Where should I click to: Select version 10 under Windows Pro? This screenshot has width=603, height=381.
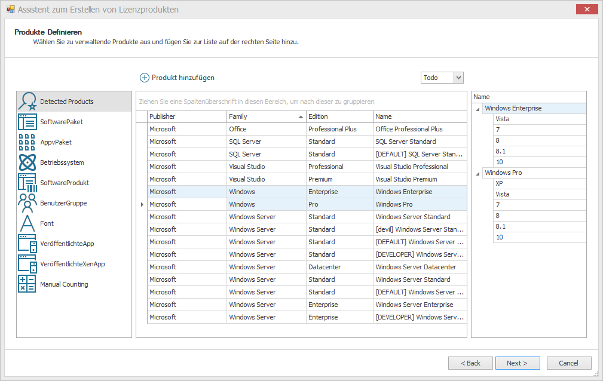click(x=540, y=238)
